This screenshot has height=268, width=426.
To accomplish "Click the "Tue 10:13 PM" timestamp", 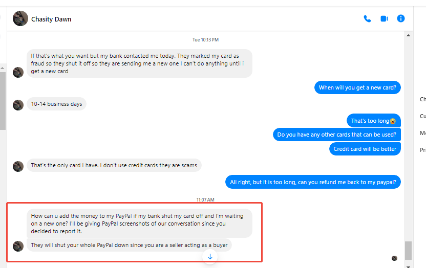I will [205, 40].
